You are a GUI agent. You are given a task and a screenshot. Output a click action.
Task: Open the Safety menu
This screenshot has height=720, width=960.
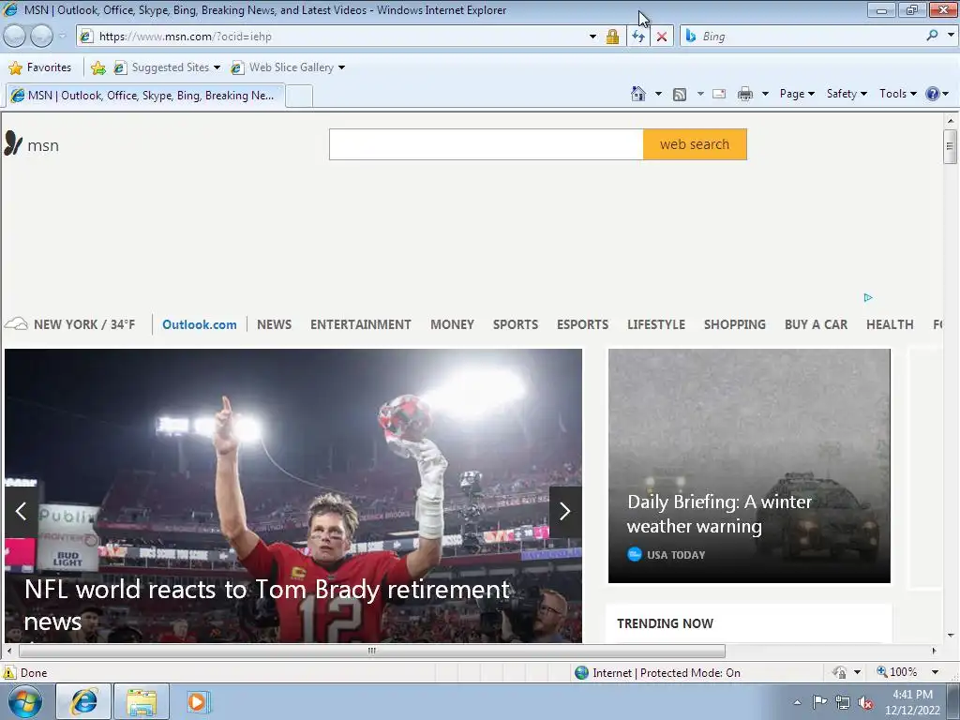pos(847,94)
